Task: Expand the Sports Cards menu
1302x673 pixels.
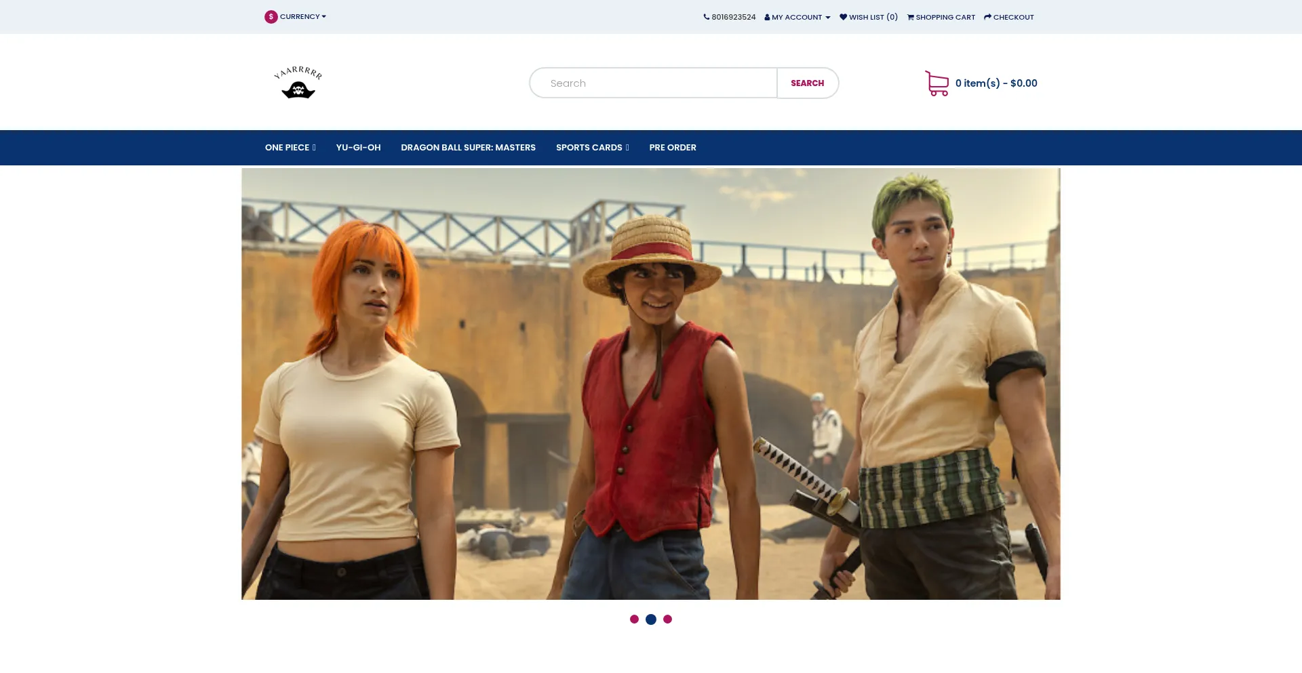Action: tap(593, 148)
